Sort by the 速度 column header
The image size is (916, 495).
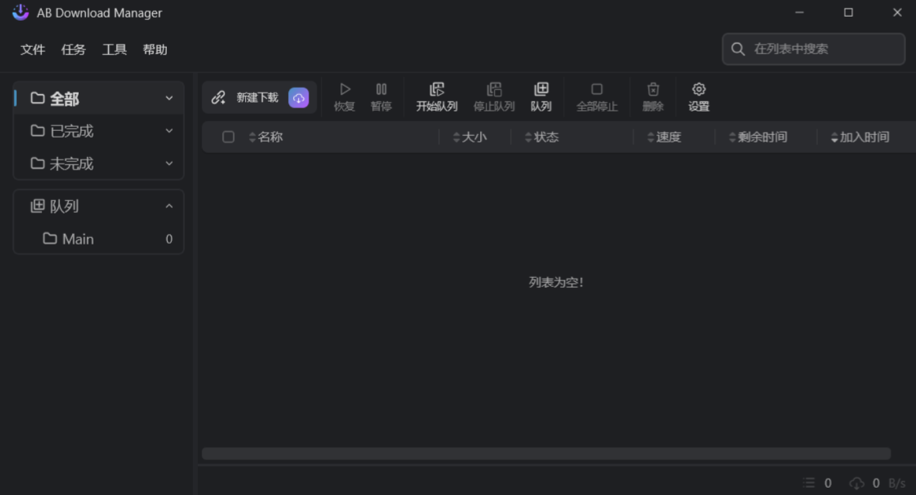click(664, 137)
